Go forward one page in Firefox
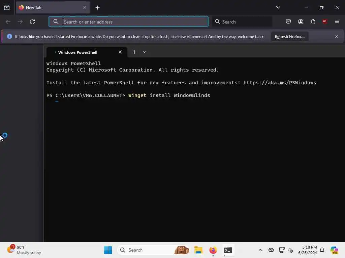345x258 pixels. click(x=20, y=22)
